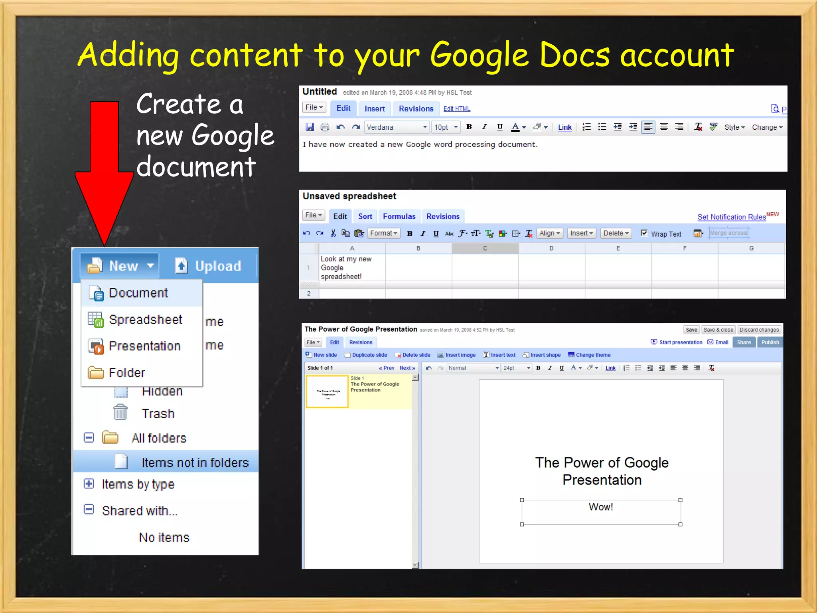
Task: Center align text in Untitled document
Action: click(x=664, y=127)
